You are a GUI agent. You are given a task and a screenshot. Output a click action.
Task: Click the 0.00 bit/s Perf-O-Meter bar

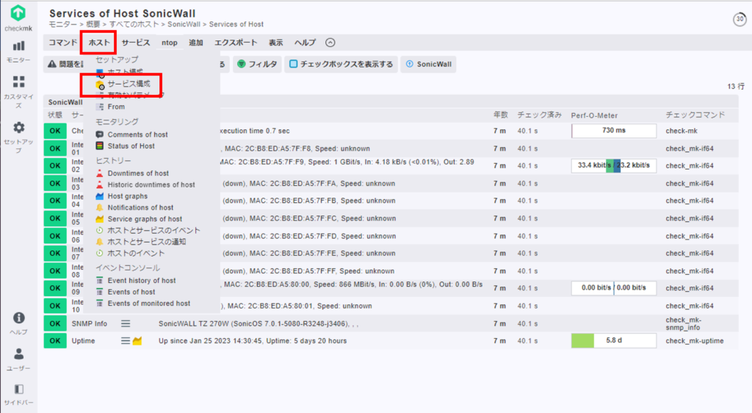pyautogui.click(x=614, y=288)
